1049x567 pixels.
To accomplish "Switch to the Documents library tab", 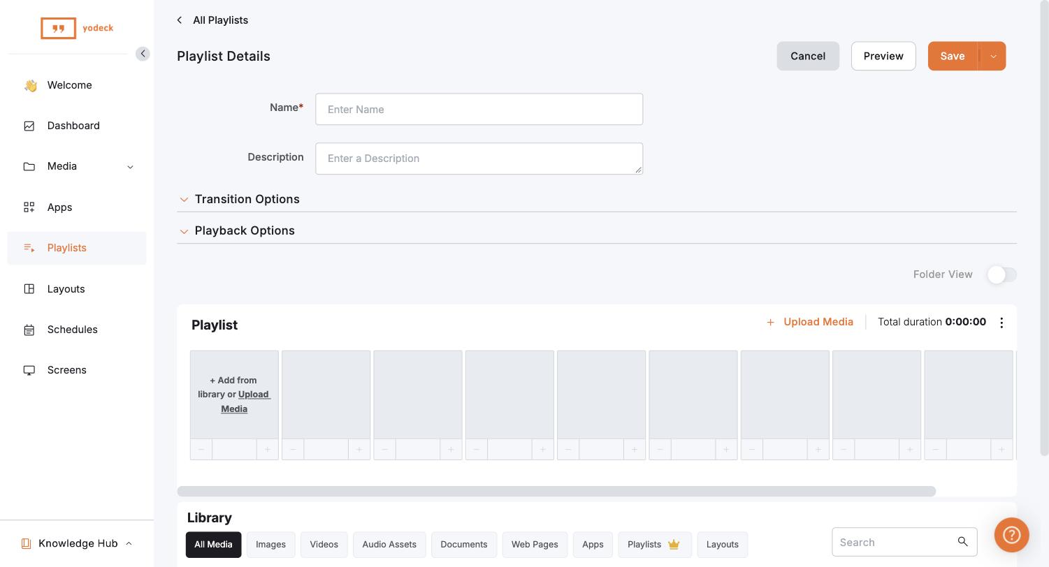I will 463,545.
